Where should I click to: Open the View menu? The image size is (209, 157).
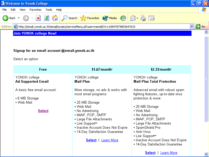22,10
